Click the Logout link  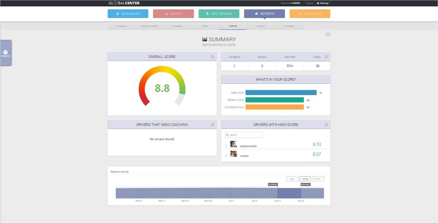click(x=310, y=3)
